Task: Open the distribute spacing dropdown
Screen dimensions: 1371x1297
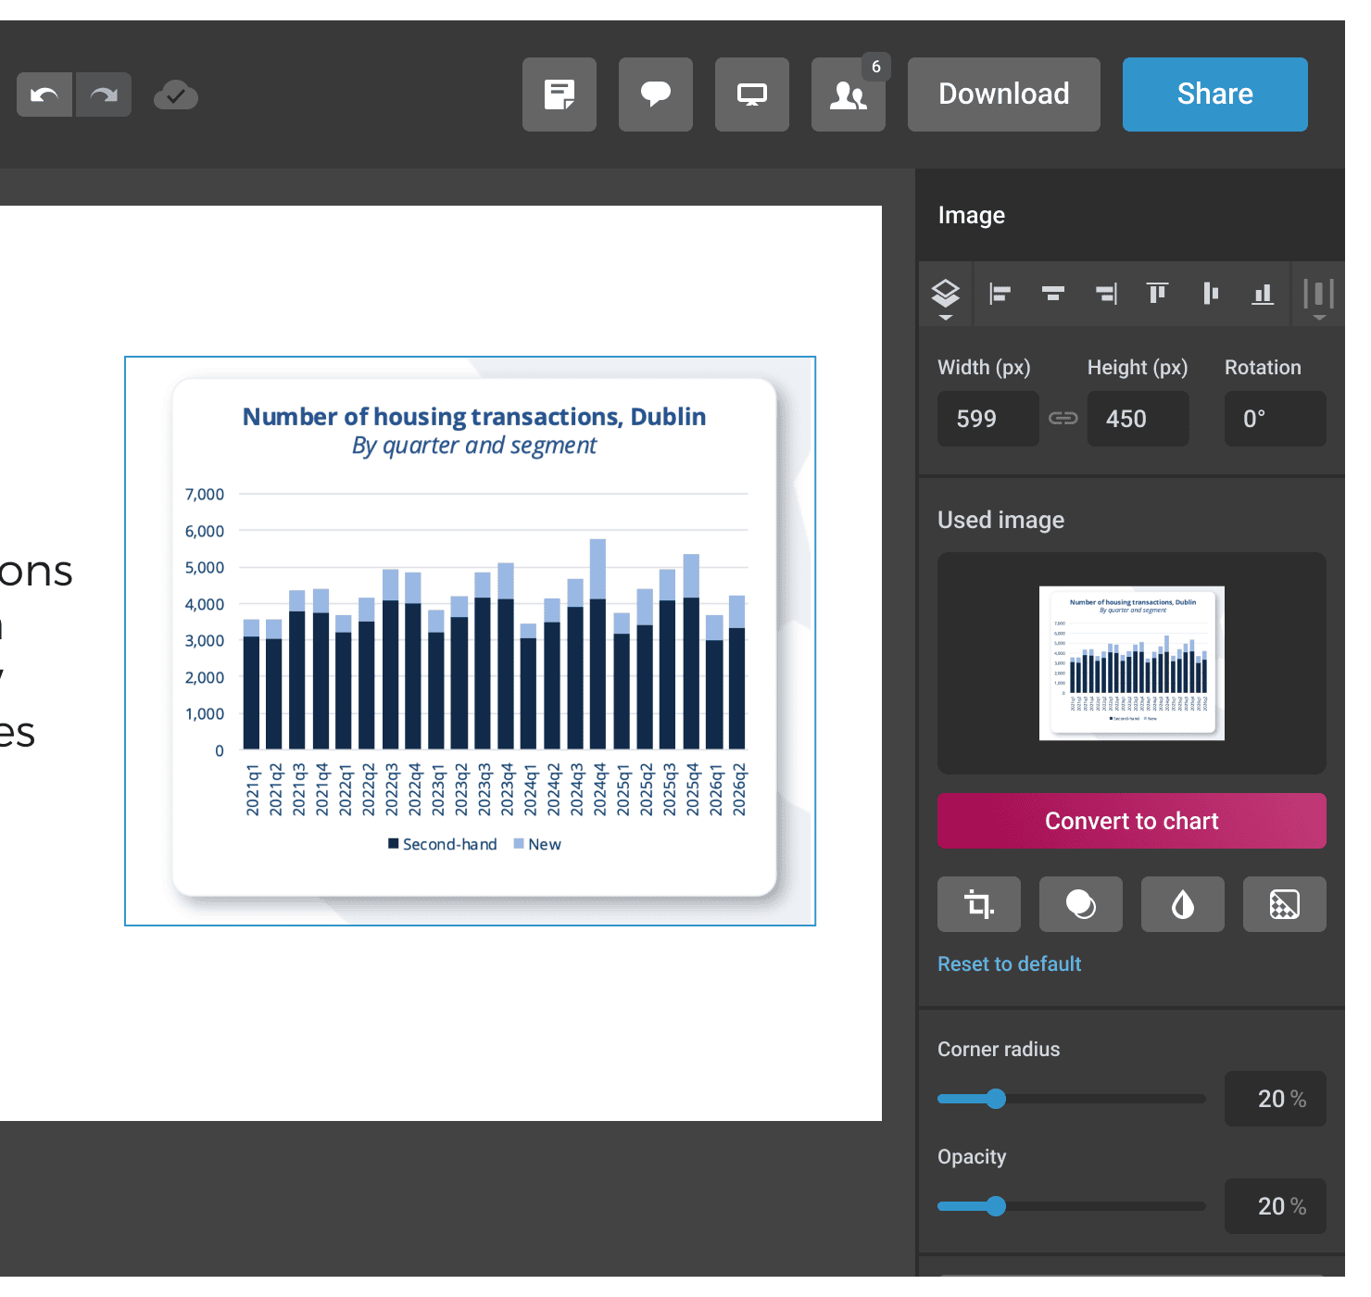Action: point(1318,295)
